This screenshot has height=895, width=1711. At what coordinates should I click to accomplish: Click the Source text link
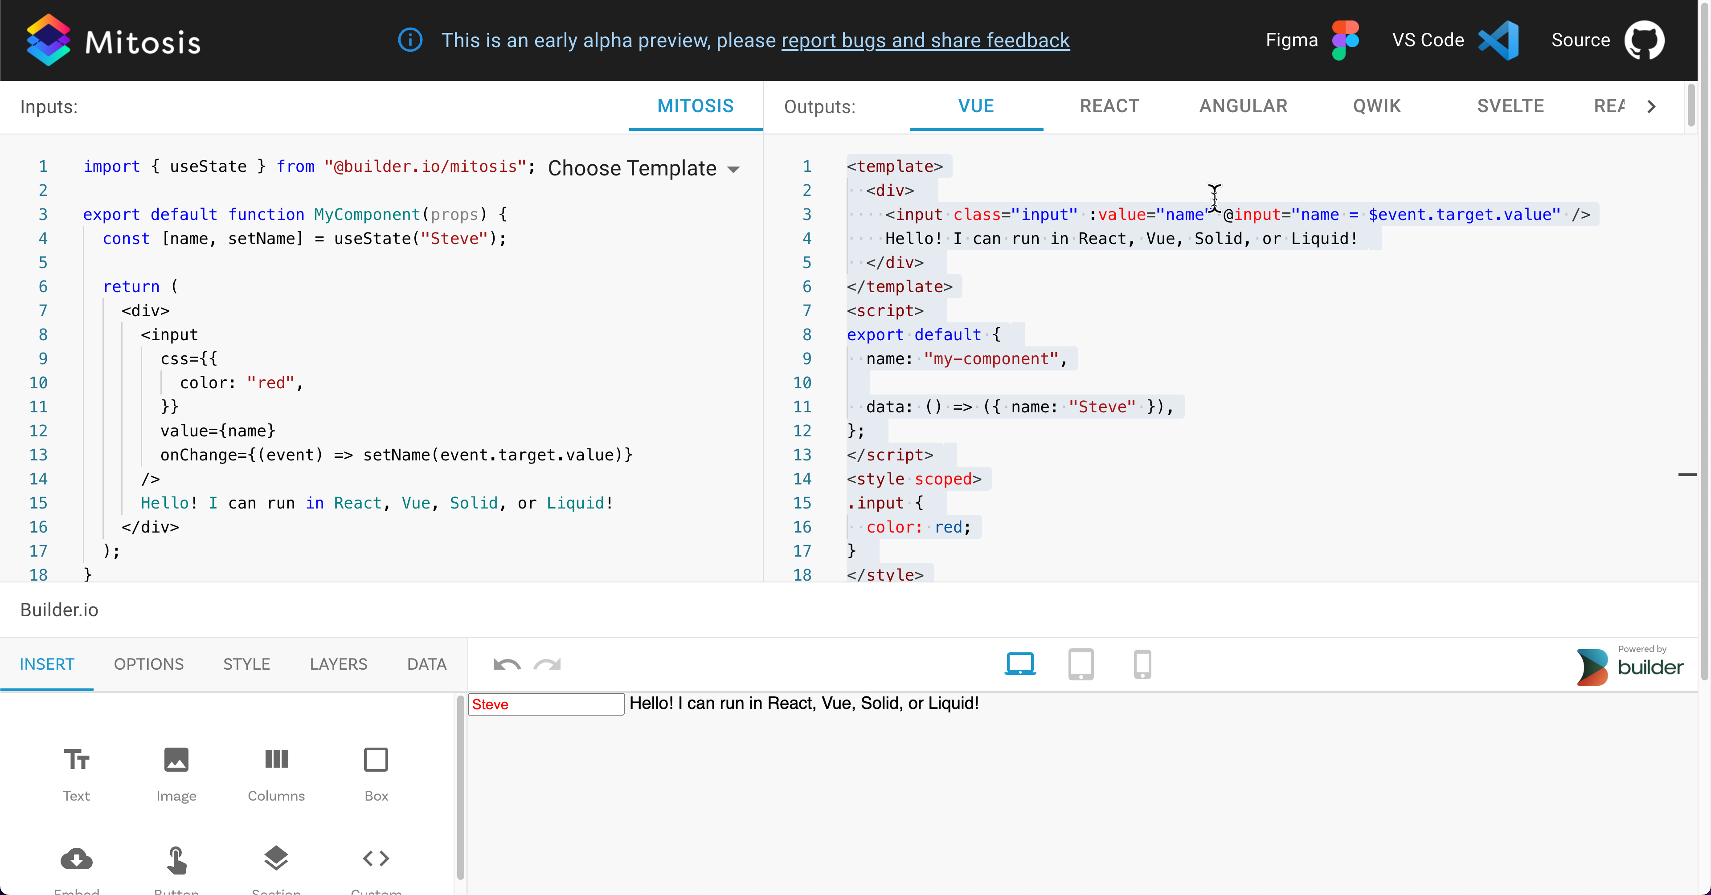[1580, 41]
